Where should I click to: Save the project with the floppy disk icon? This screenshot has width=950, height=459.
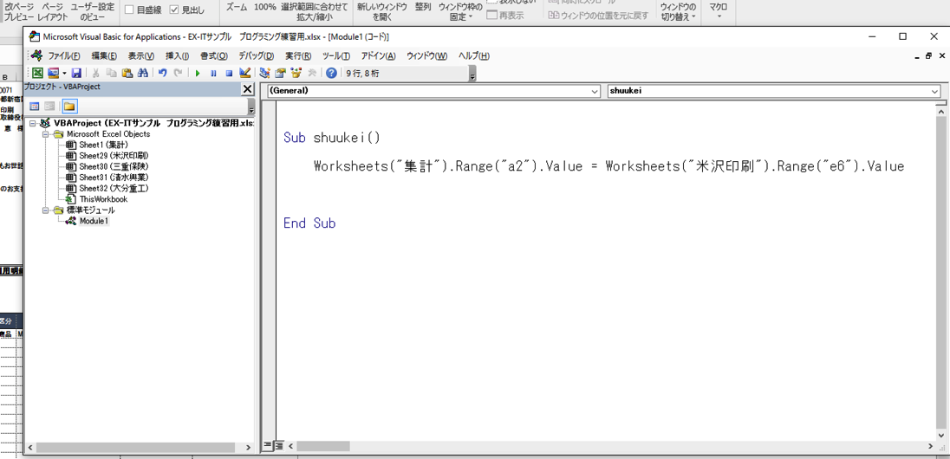[76, 73]
